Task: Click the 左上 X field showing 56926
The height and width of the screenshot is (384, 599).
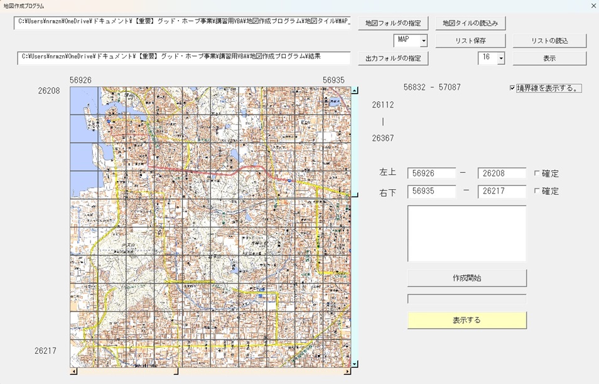Action: click(431, 173)
